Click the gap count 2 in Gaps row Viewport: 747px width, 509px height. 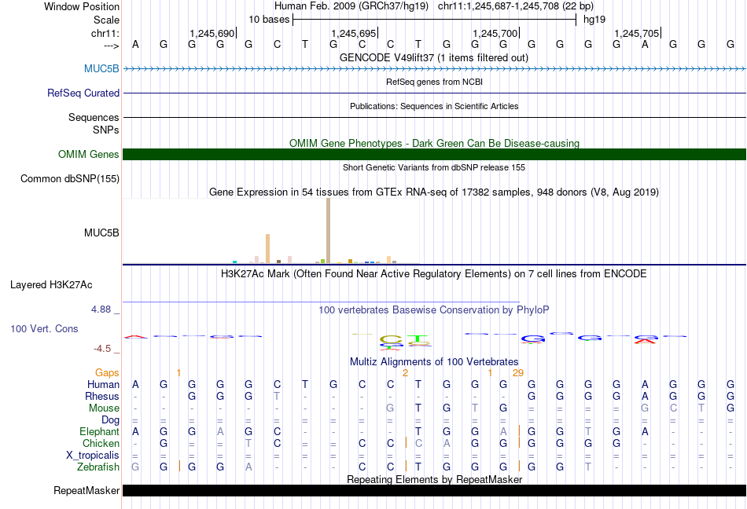[x=405, y=373]
